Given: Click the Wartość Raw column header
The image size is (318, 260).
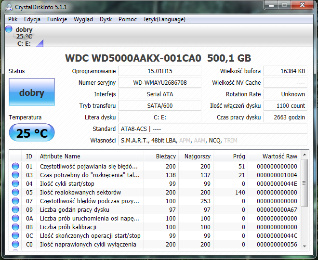Looking at the screenshot, I should tap(274, 156).
